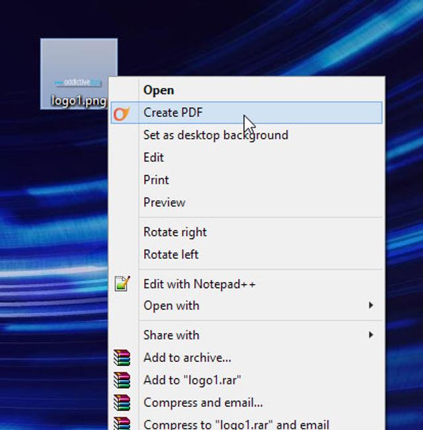Click WinRAR icon beside Compress to "logo1.rar" and email
Image resolution: width=423 pixels, height=430 pixels.
(122, 423)
